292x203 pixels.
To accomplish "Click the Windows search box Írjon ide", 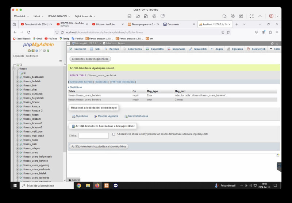I will [x=47, y=185].
